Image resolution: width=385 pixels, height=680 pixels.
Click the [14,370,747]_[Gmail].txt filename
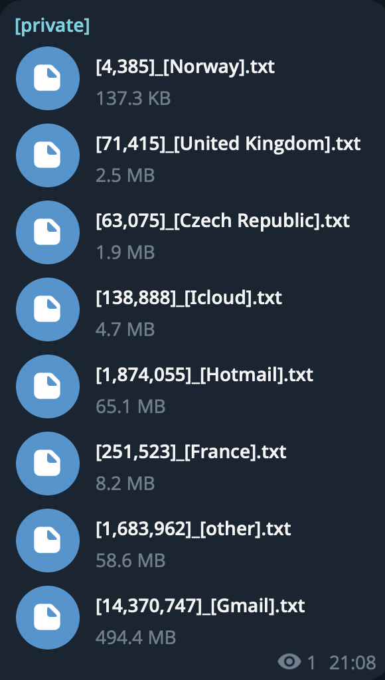tap(200, 606)
